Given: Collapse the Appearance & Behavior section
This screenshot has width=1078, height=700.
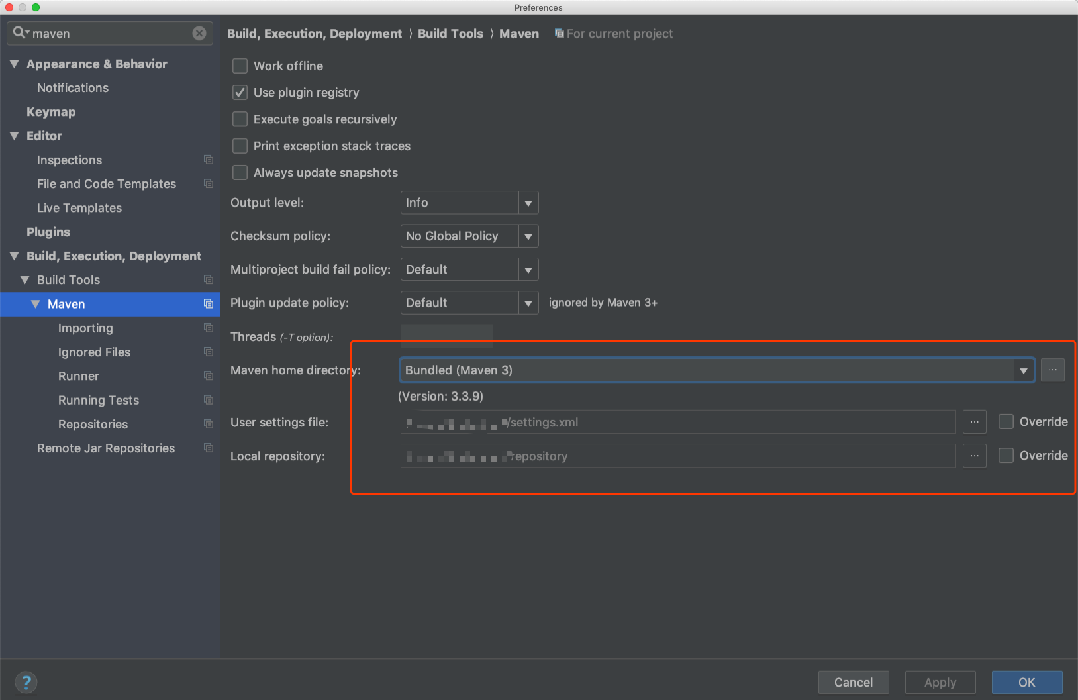Looking at the screenshot, I should 14,64.
